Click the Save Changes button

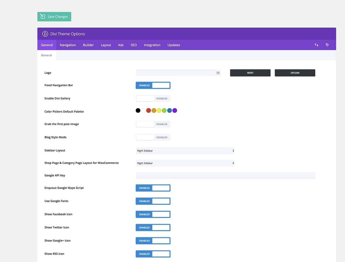tap(54, 17)
